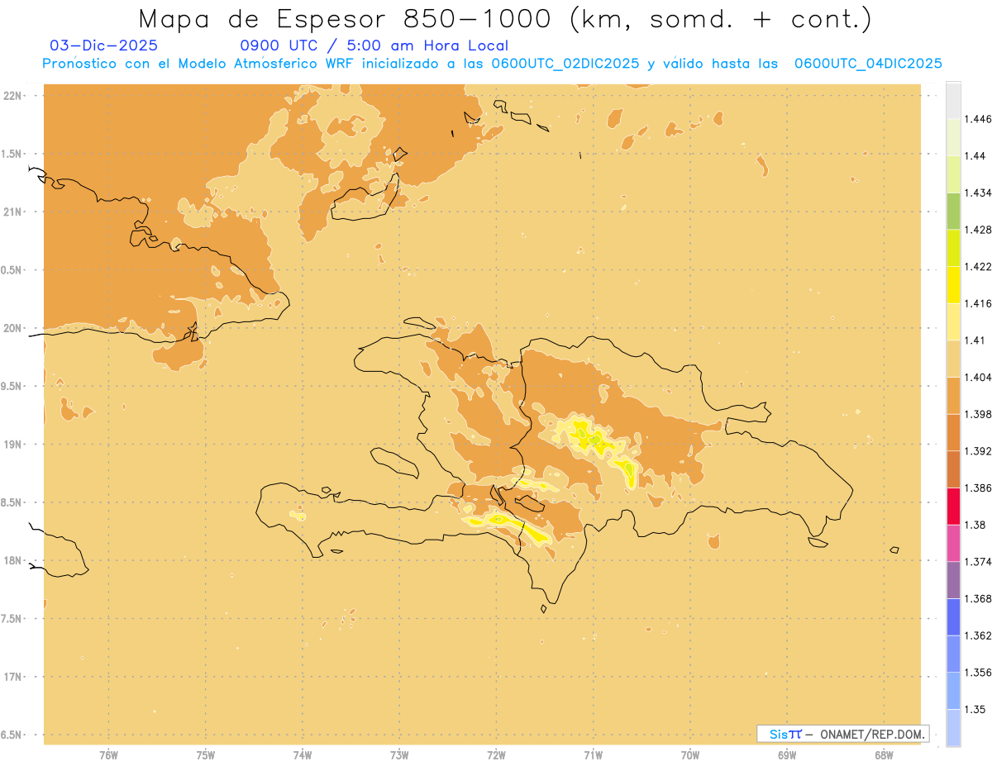Select the yellow-green swatch between 1.428 and 1.422
This screenshot has height=766, width=992.
click(x=953, y=248)
